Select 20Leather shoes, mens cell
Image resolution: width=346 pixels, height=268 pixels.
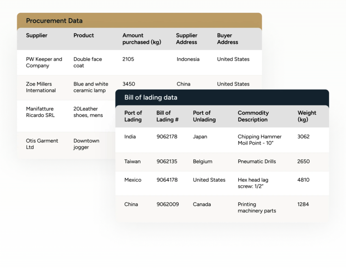click(x=88, y=112)
